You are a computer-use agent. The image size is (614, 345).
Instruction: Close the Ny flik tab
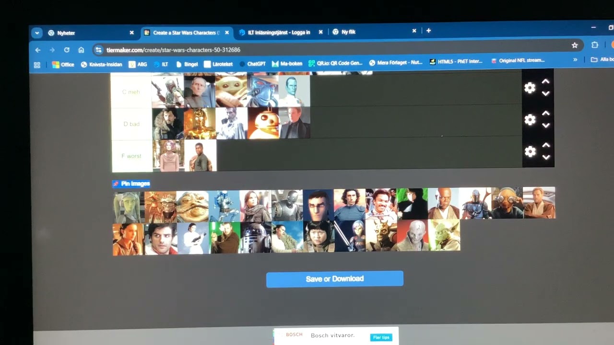click(x=414, y=31)
